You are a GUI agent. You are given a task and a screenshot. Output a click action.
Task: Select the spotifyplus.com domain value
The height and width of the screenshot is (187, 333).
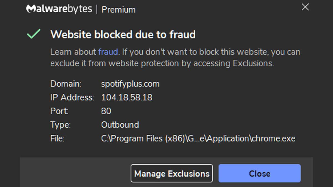point(130,84)
